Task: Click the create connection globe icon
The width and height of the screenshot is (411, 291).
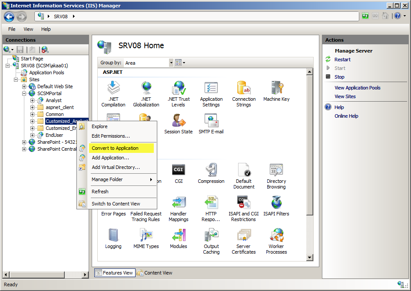Action: click(x=7, y=49)
